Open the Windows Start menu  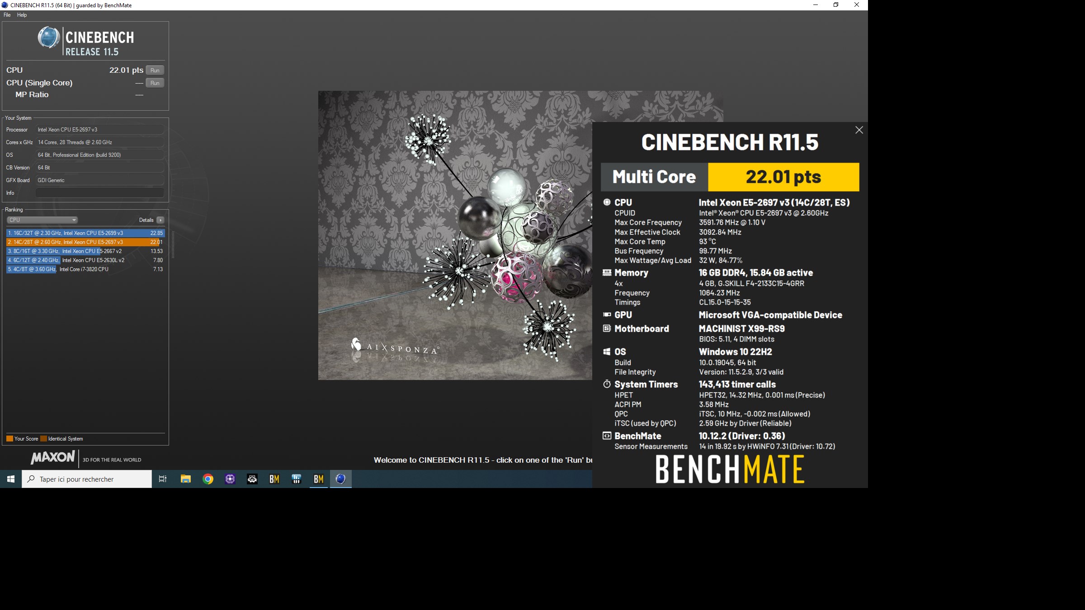pos(11,479)
